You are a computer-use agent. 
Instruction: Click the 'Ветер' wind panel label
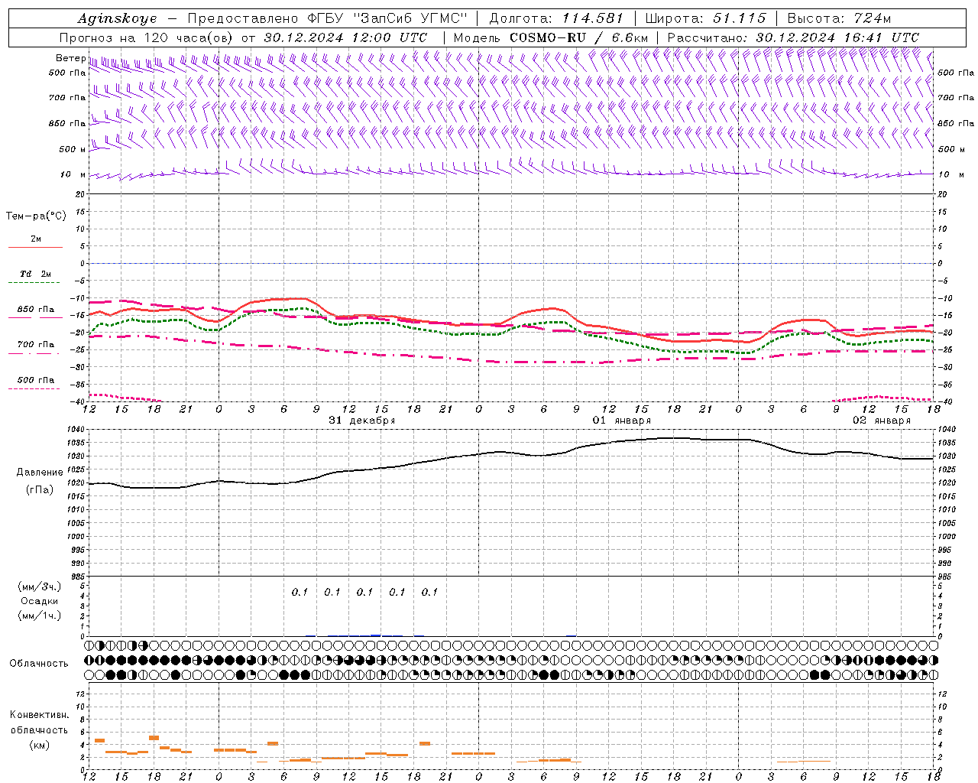pos(70,58)
